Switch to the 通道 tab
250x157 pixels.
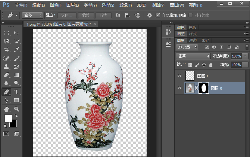[x=193, y=40]
